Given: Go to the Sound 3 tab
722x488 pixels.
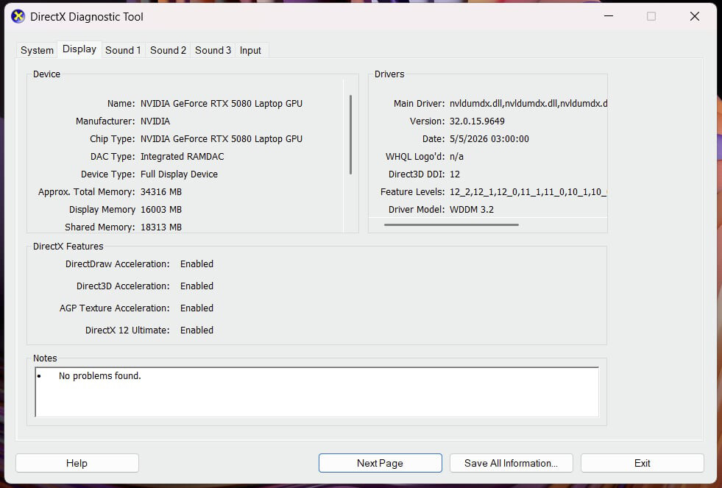Looking at the screenshot, I should [x=213, y=50].
